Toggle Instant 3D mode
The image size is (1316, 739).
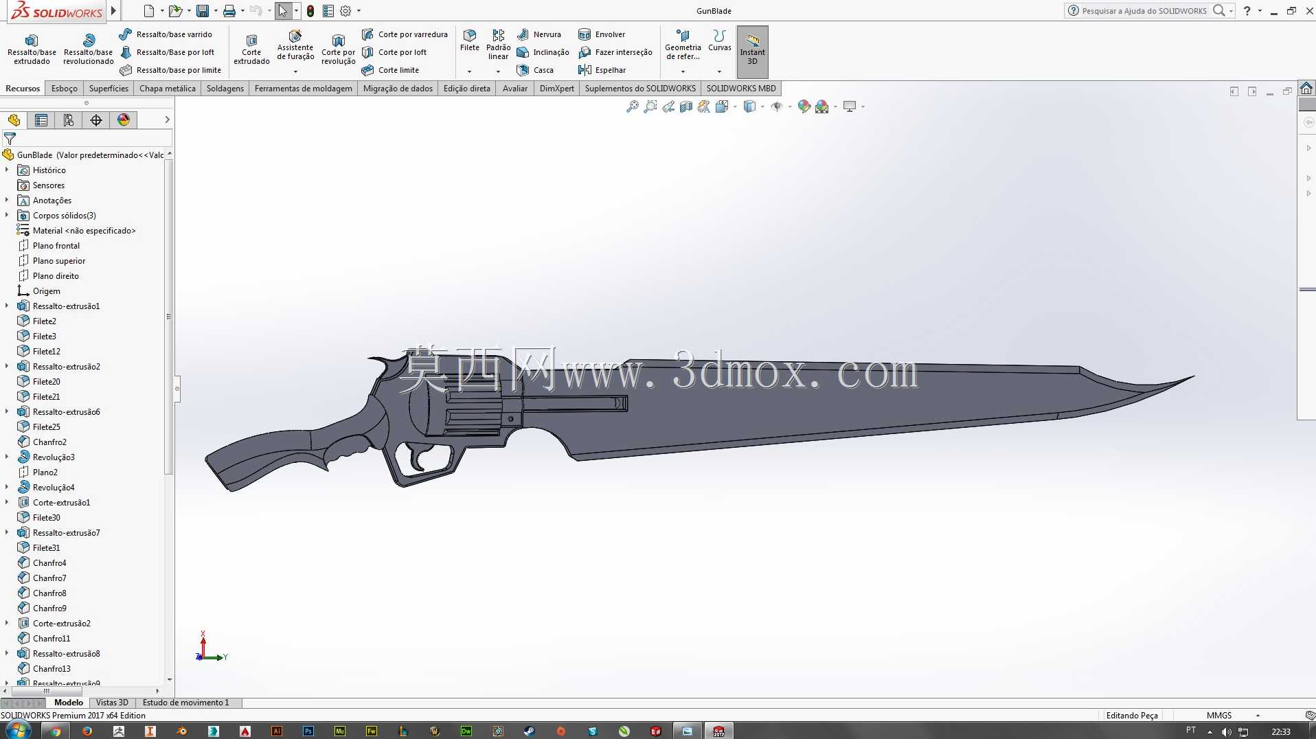(752, 52)
